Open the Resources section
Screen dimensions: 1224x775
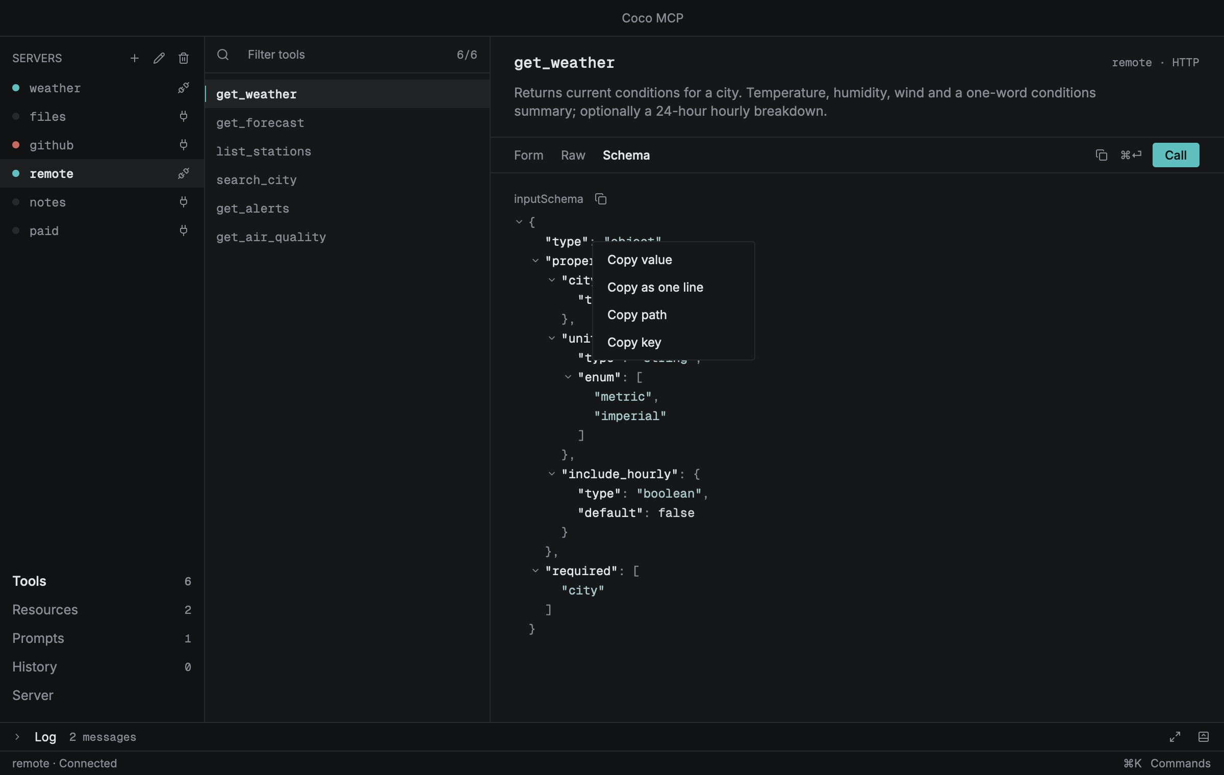point(102,610)
